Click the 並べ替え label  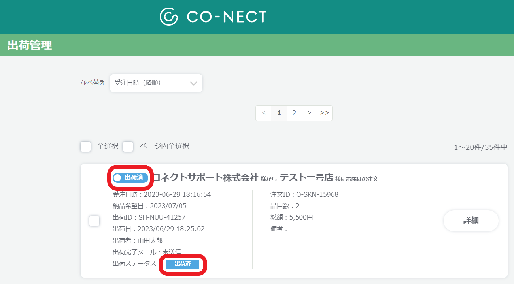point(93,83)
